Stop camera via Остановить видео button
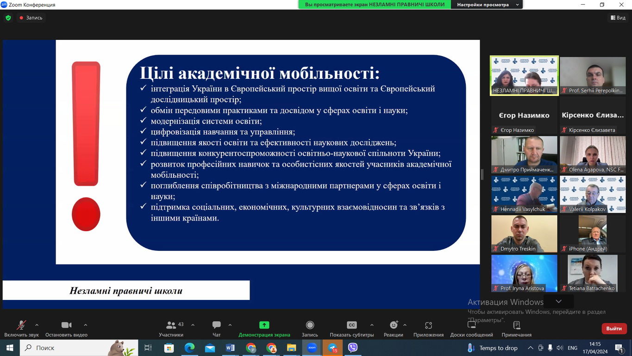632x356 pixels. click(66, 329)
